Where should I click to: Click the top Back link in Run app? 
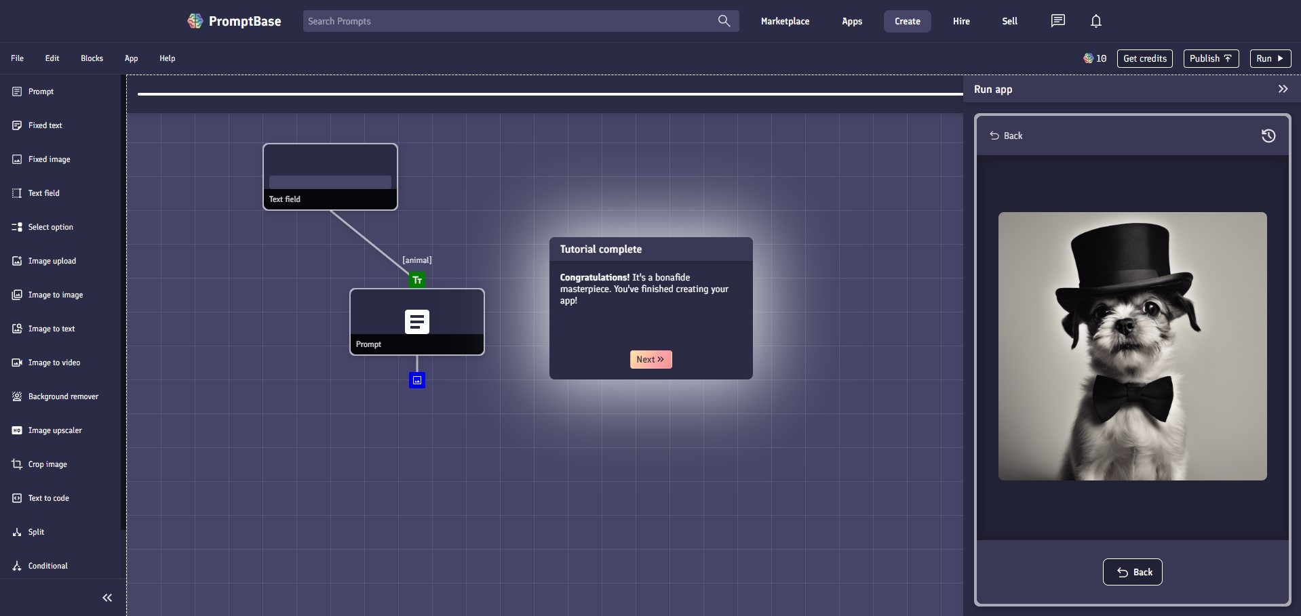pyautogui.click(x=1006, y=136)
